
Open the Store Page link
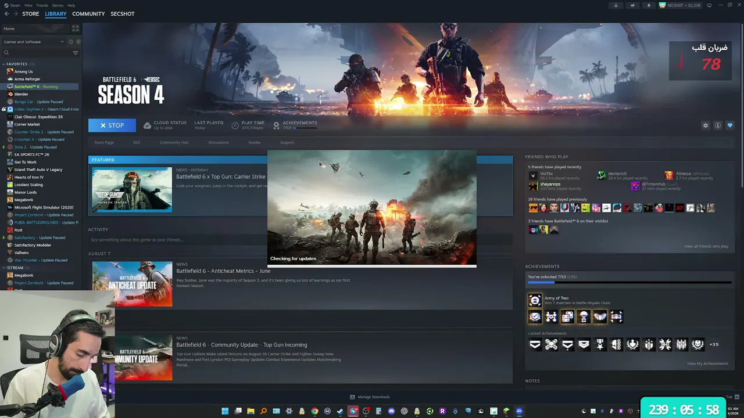104,142
